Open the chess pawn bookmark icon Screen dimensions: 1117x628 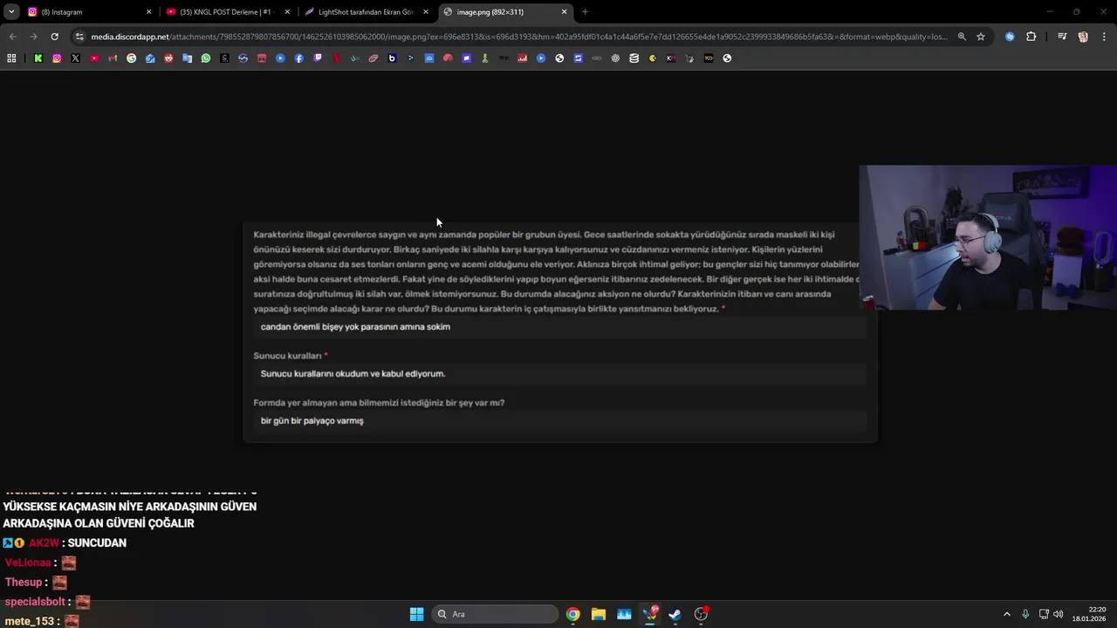[x=485, y=58]
